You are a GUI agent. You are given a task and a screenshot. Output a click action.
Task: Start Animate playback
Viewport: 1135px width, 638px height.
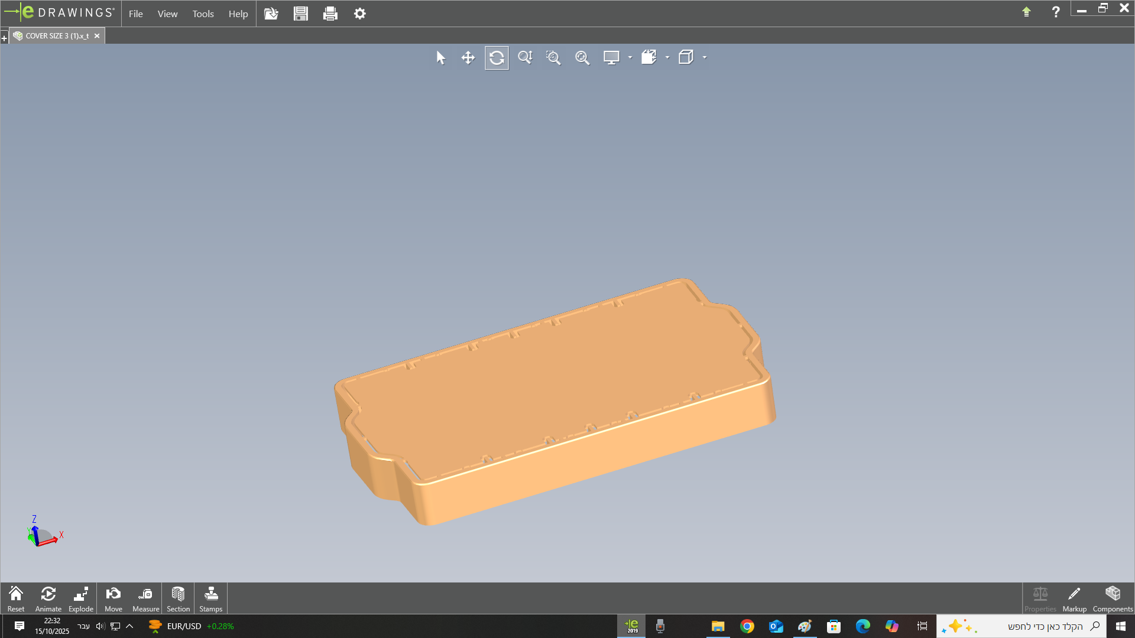pos(48,598)
